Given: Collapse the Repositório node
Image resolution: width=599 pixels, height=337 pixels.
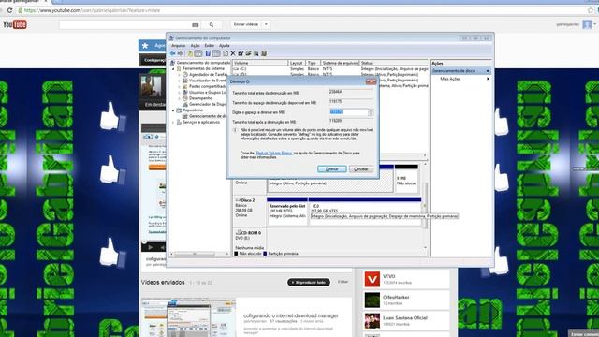Looking at the screenshot, I should (173, 110).
